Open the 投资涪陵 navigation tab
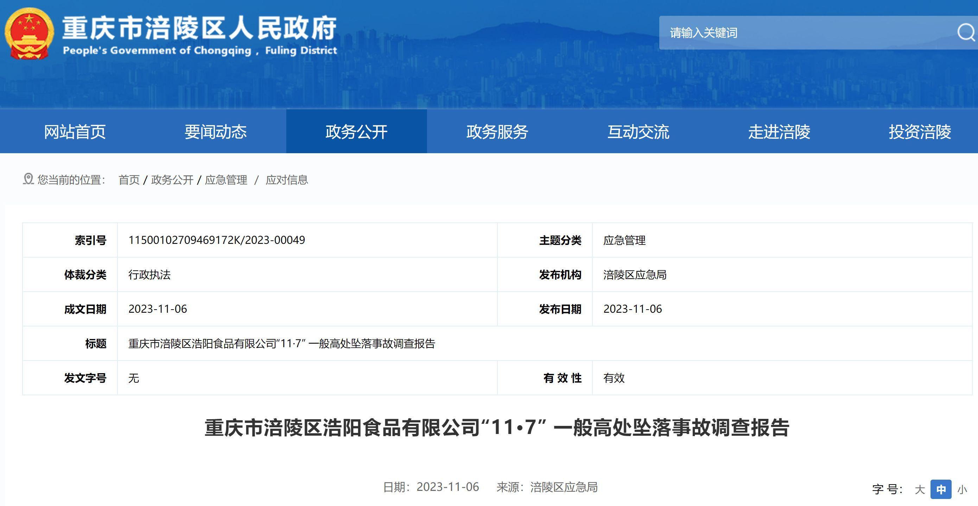This screenshot has height=506, width=978. (x=920, y=132)
